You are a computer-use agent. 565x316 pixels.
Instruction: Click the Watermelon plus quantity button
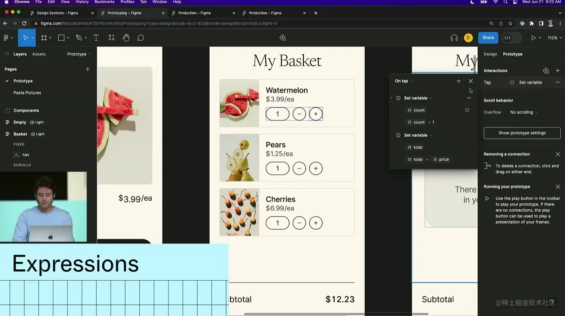coord(316,114)
